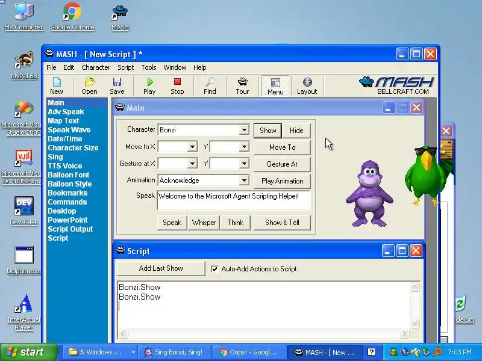Halt playback with the Stop icon

(177, 86)
